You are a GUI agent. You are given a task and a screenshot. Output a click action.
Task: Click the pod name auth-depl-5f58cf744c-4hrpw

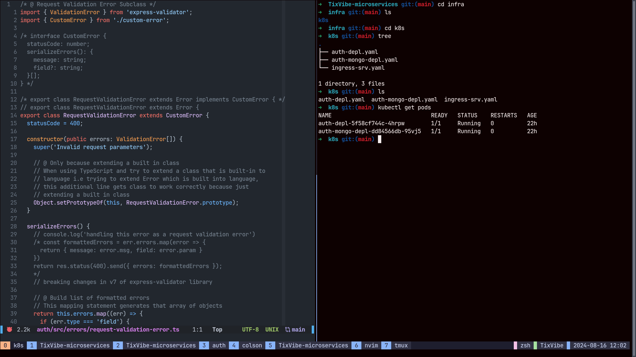tap(361, 123)
